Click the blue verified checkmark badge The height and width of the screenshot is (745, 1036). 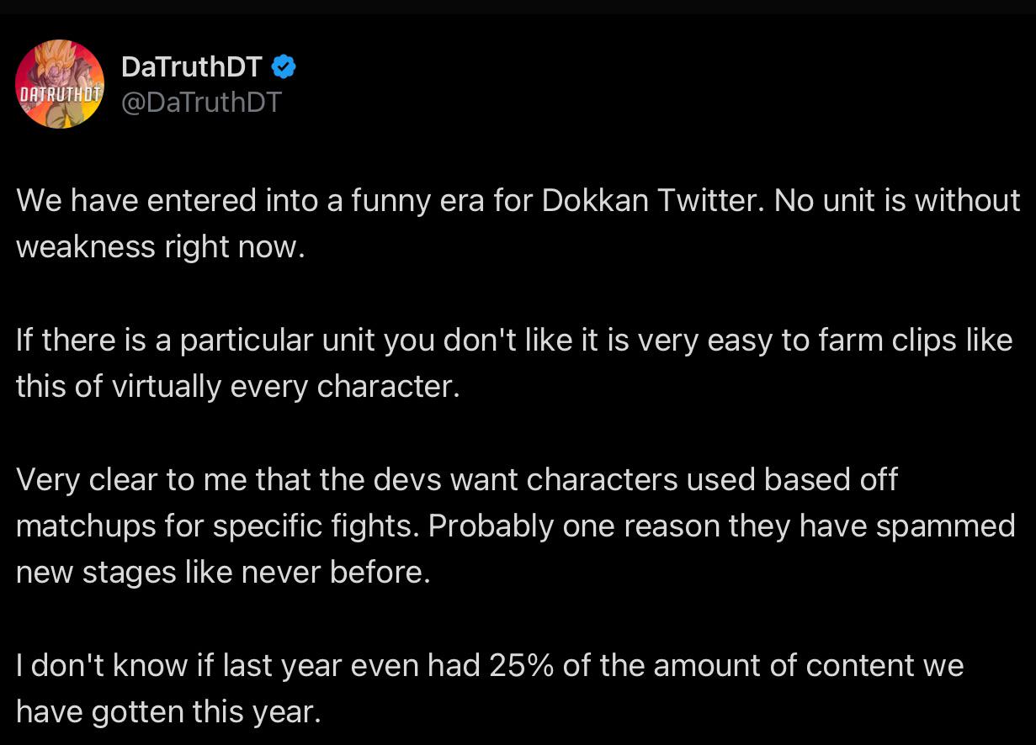[x=284, y=66]
